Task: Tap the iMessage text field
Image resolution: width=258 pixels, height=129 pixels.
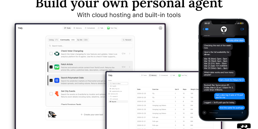Action: click(x=226, y=113)
